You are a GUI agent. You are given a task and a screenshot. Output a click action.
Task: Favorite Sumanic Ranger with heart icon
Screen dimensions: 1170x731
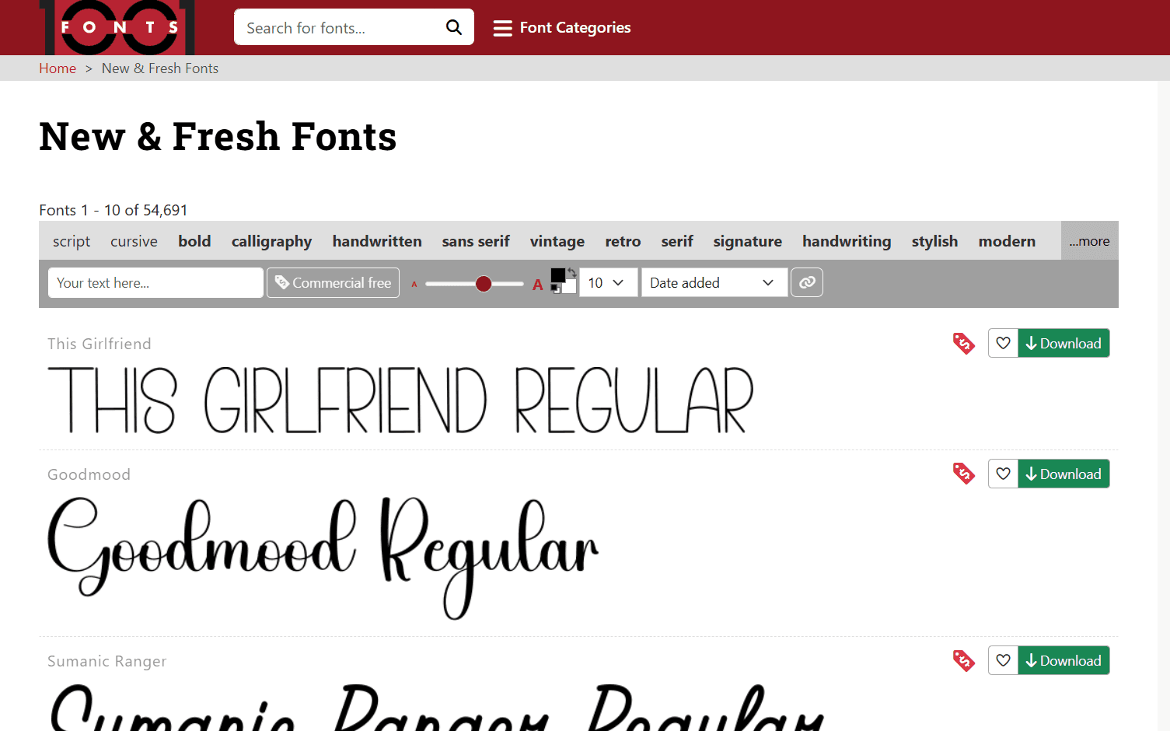[x=1004, y=660]
